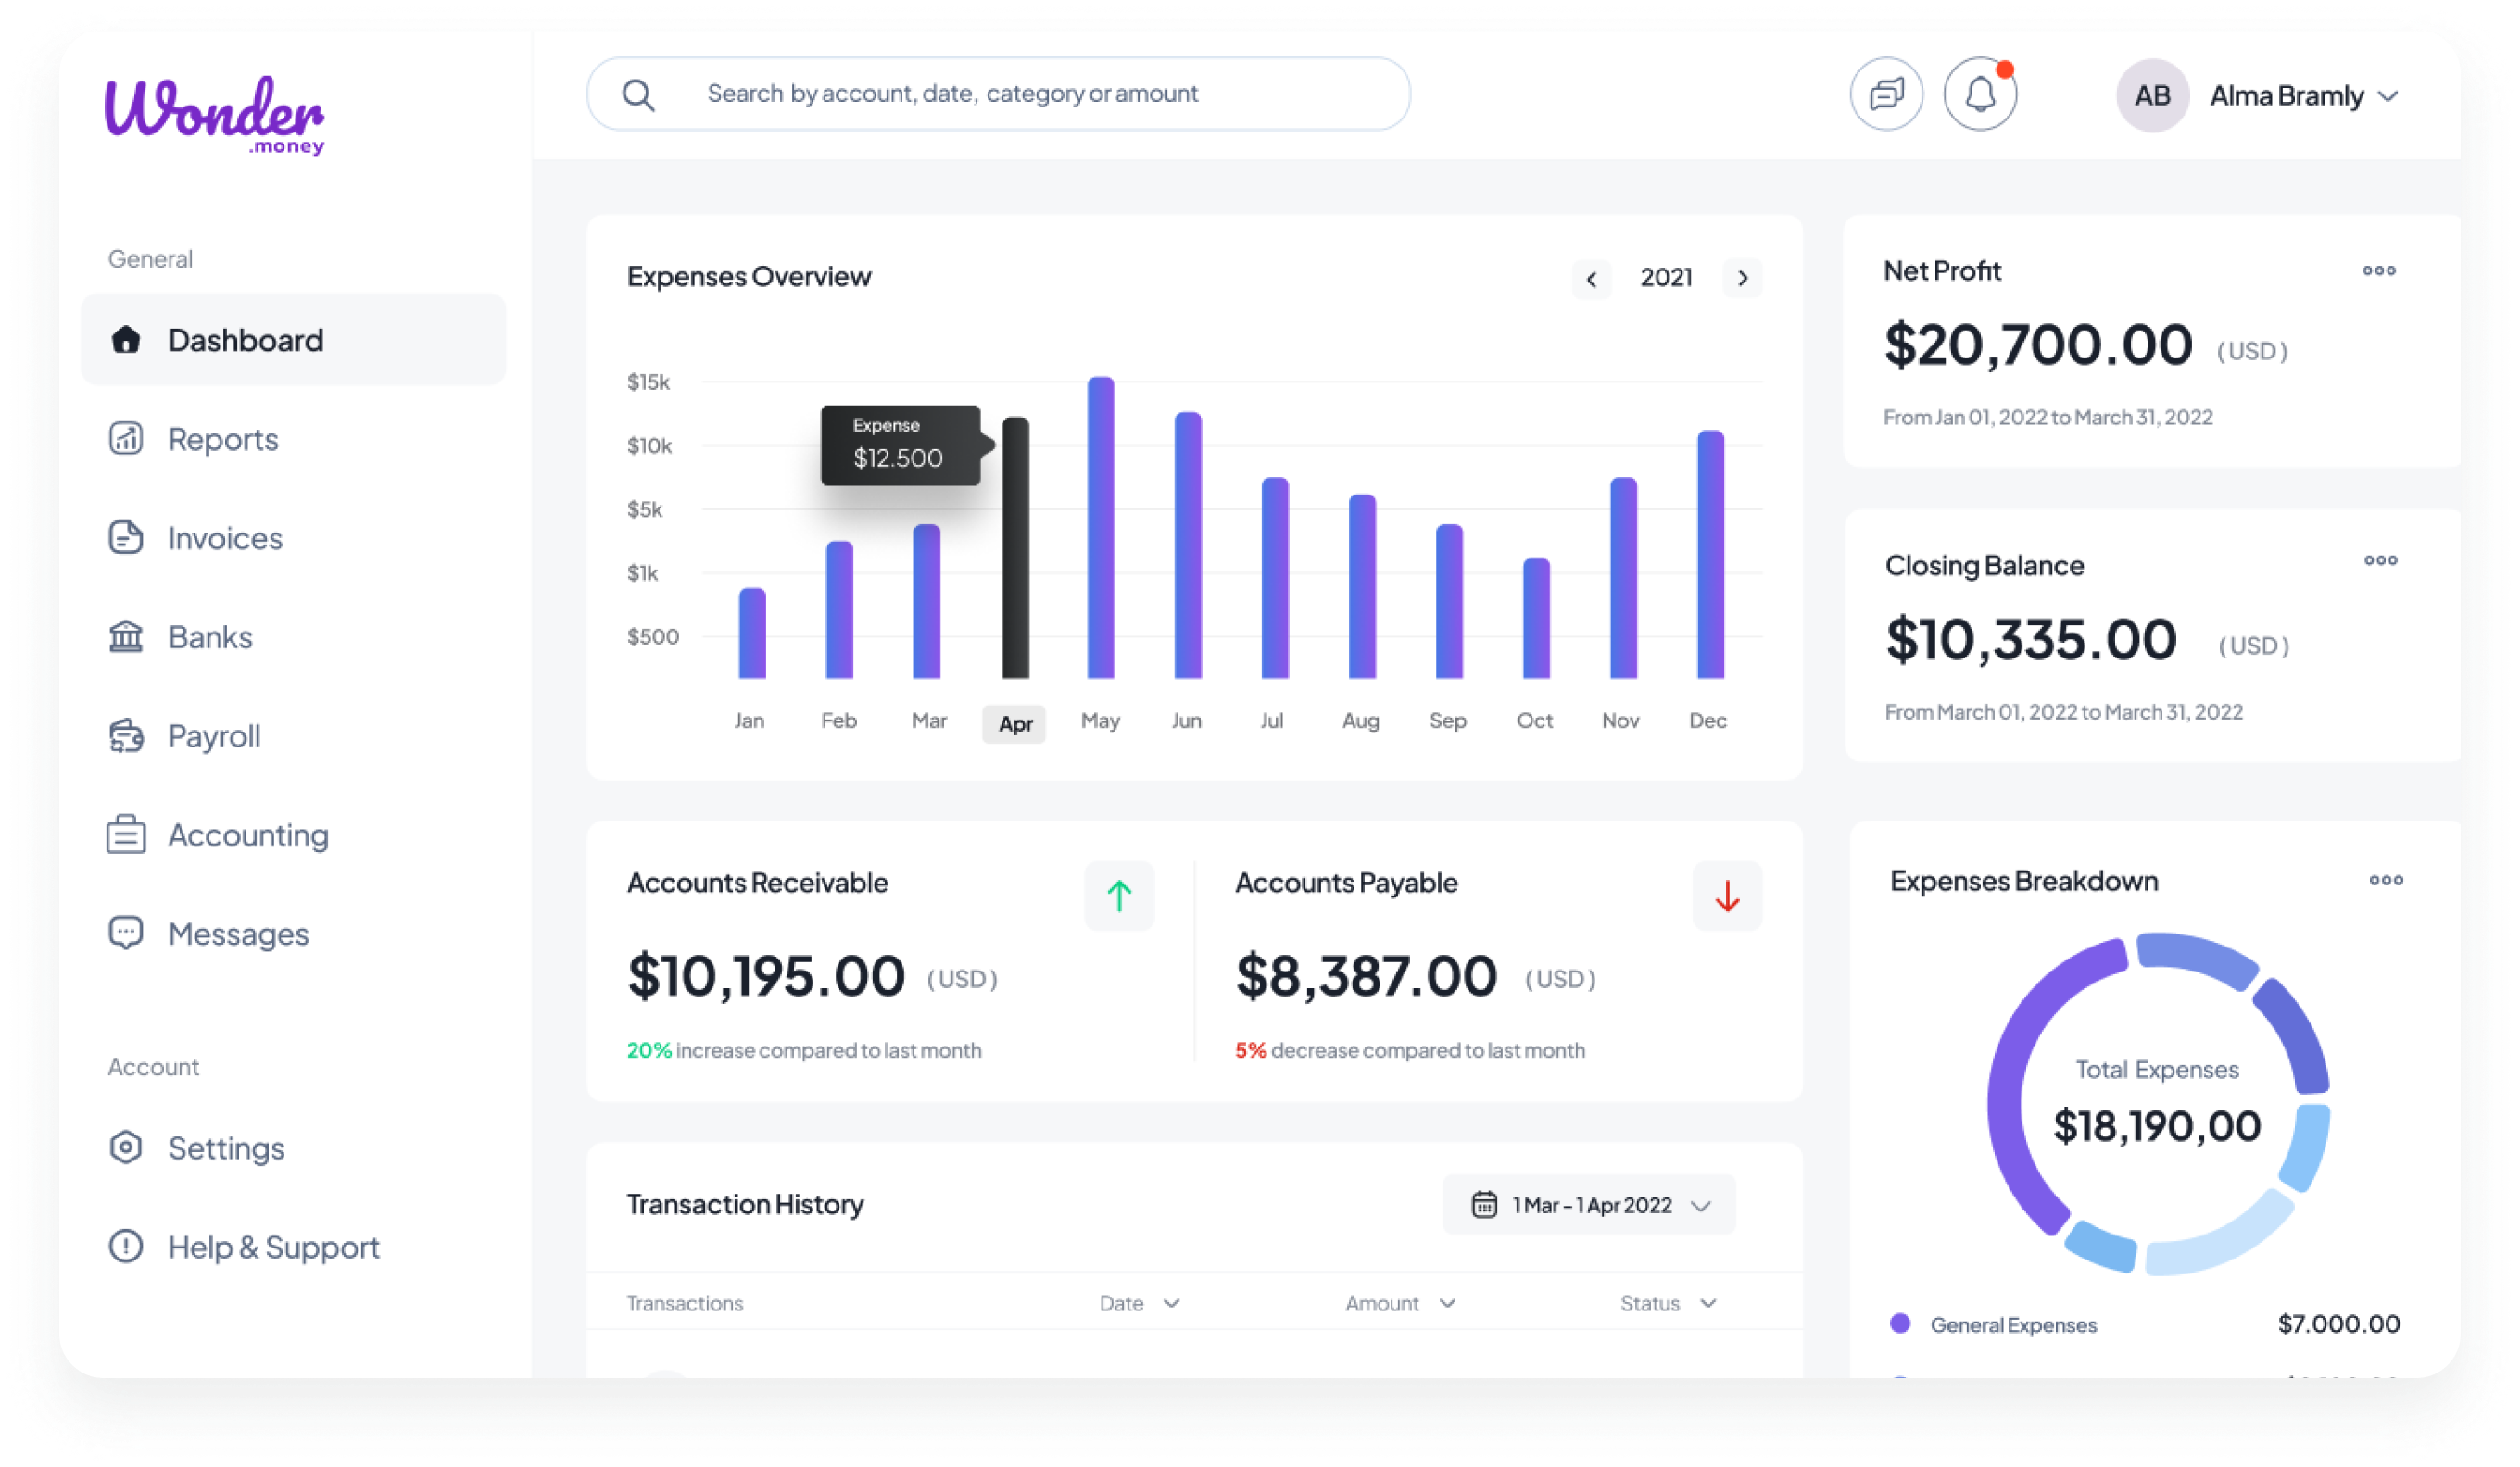Open the 1 Mar - 1 Apr 2022 date range dropdown
Image resolution: width=2520 pixels, height=1467 pixels.
1589,1204
